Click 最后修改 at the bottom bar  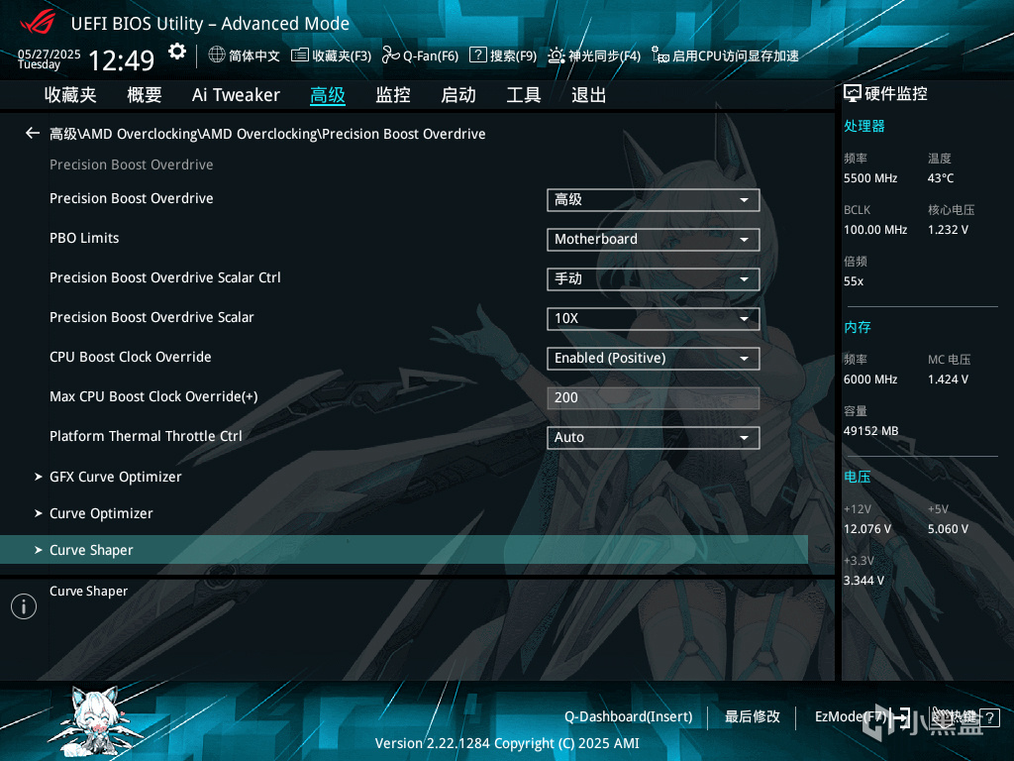(x=753, y=717)
